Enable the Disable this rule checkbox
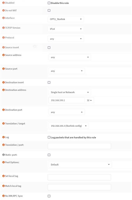Image resolution: width=132 pixels, height=200 pixels. click(x=49, y=3)
